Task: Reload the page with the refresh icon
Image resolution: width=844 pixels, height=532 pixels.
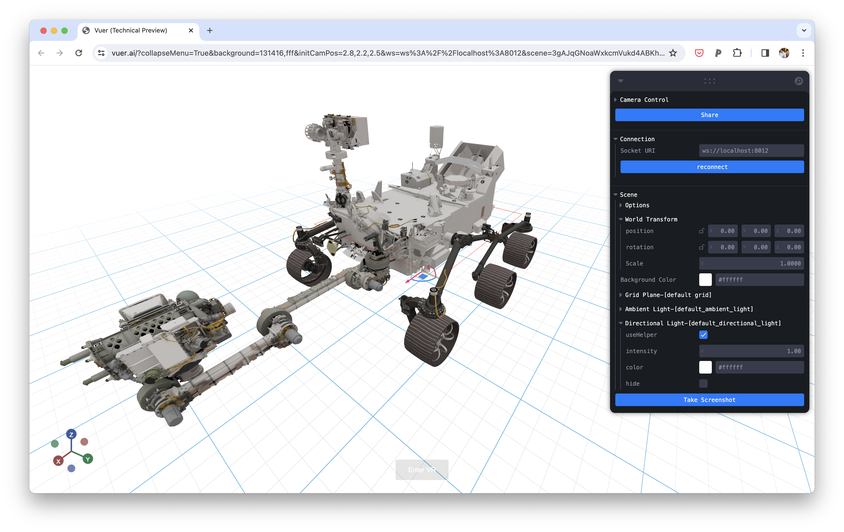Action: tap(79, 53)
